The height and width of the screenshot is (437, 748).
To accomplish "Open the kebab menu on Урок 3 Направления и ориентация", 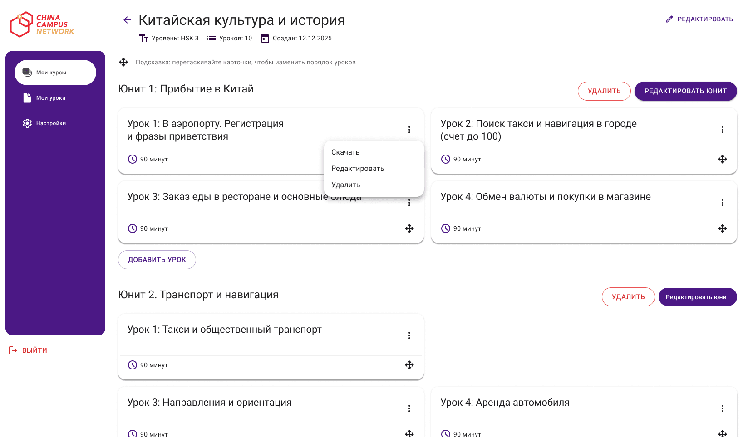I will pyautogui.click(x=409, y=408).
